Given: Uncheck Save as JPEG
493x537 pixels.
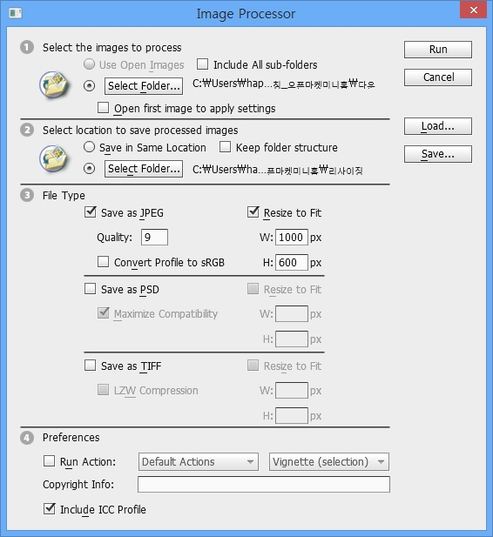Looking at the screenshot, I should [x=91, y=212].
